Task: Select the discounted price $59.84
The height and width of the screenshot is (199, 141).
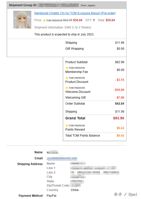Action: pos(78,20)
